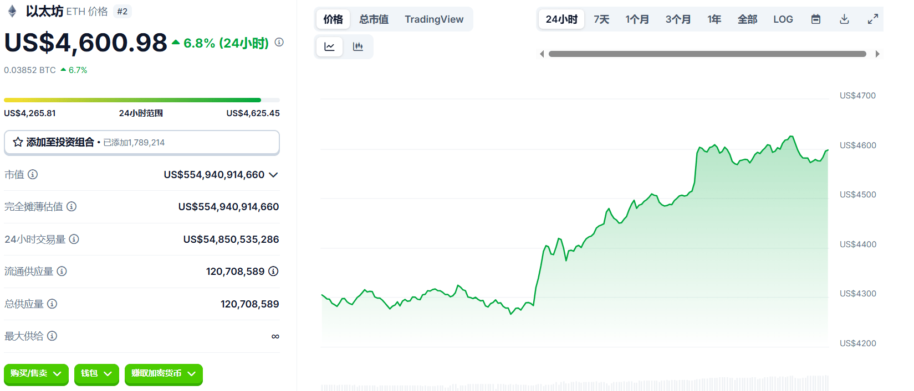Screen dimensions: 914x391
Task: Click info icon next to 市值
Action: click(x=33, y=175)
